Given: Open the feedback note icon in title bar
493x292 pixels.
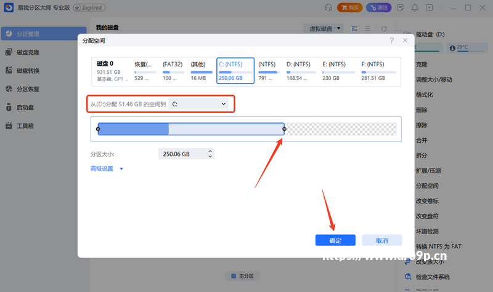Looking at the screenshot, I should click(400, 7).
